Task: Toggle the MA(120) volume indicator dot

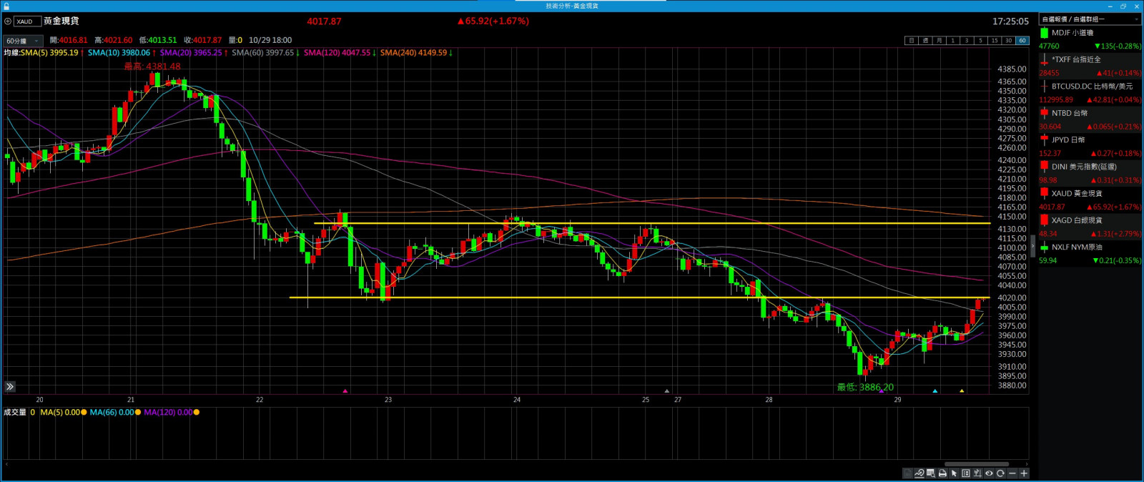Action: coord(197,413)
